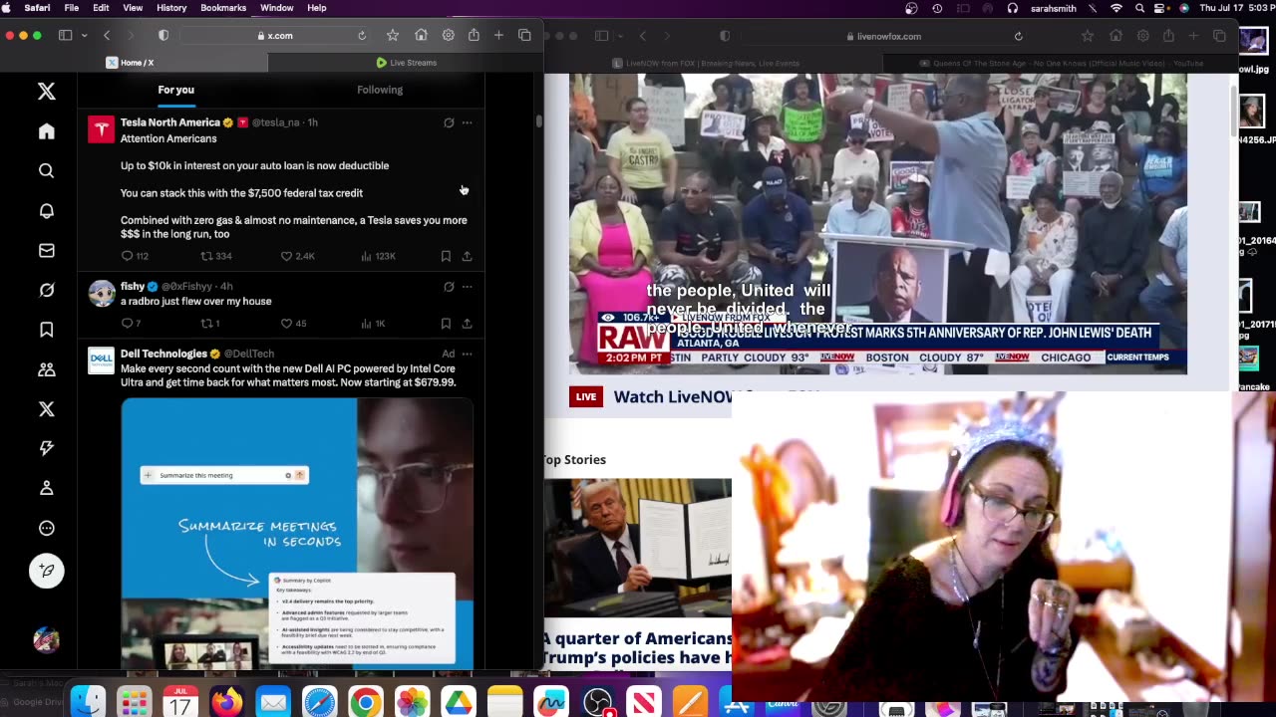This screenshot has width=1276, height=717.
Task: Open Grok icon in X sidebar
Action: 46,291
